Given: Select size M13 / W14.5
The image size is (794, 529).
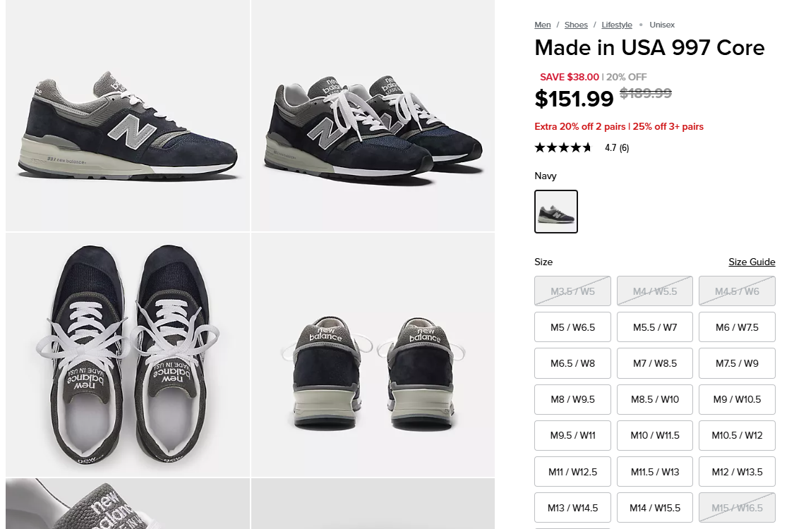Looking at the screenshot, I should click(572, 508).
